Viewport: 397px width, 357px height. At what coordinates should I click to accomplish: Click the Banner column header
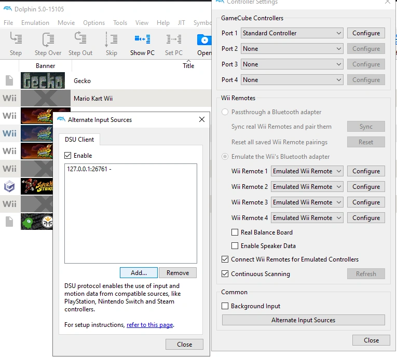click(45, 65)
